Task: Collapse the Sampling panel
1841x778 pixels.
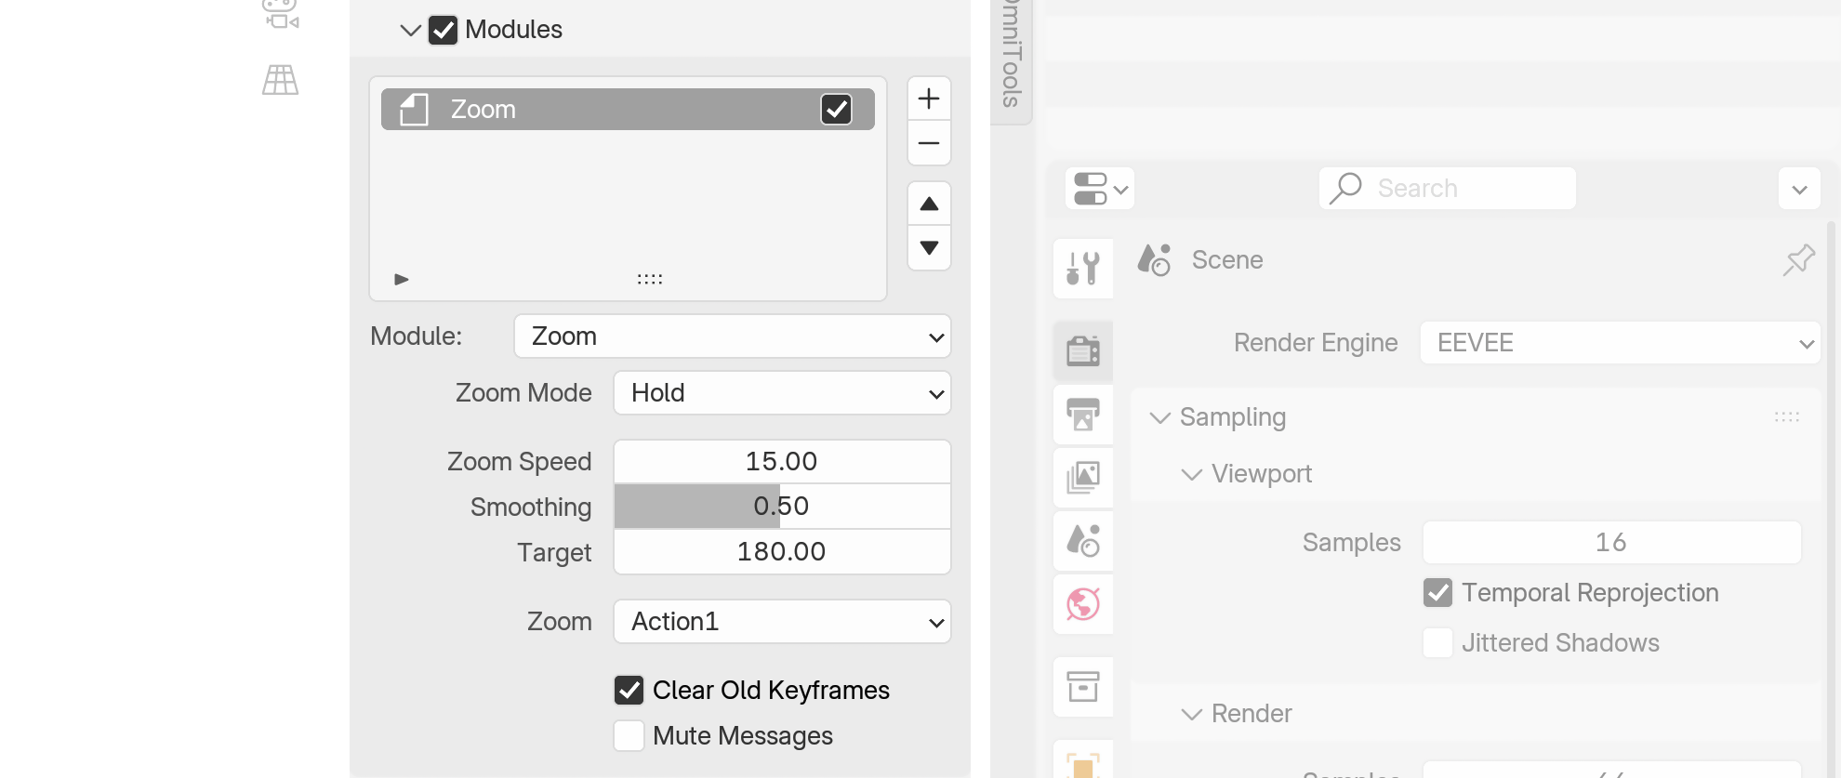Action: coord(1159,417)
